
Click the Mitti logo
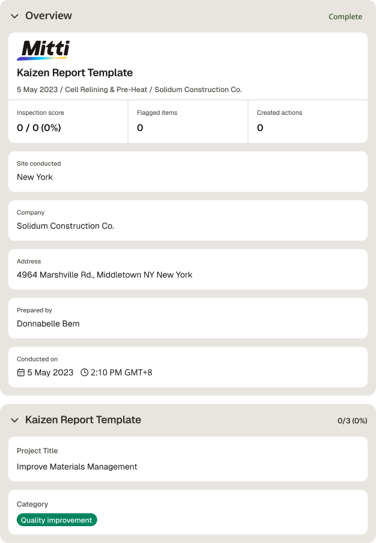tap(44, 51)
